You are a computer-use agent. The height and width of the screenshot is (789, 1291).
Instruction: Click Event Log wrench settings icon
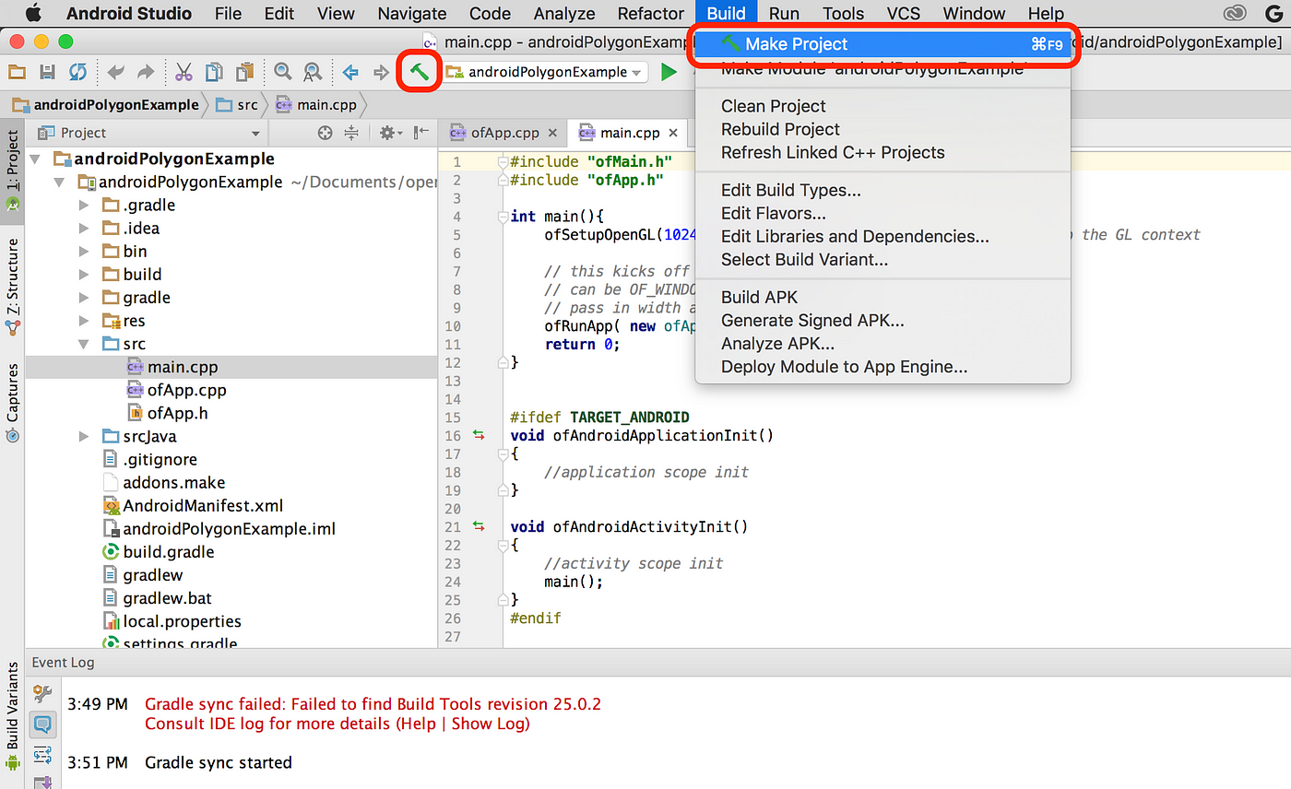pyautogui.click(x=42, y=692)
